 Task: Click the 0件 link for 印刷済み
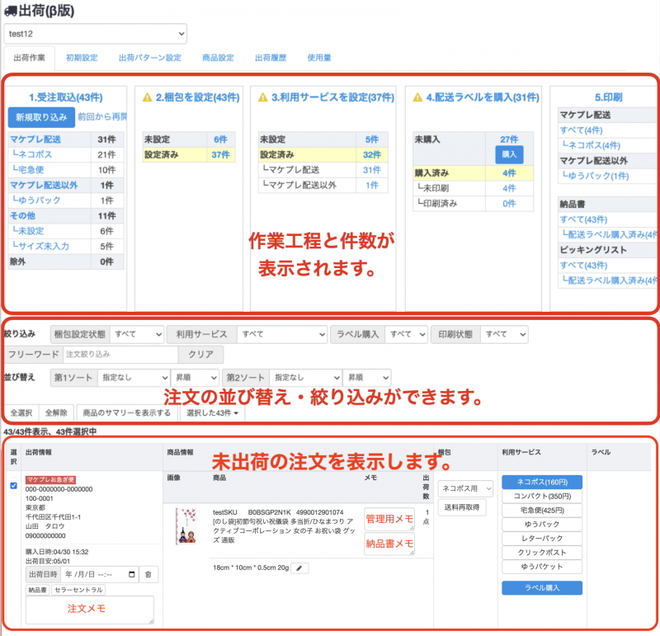(509, 204)
